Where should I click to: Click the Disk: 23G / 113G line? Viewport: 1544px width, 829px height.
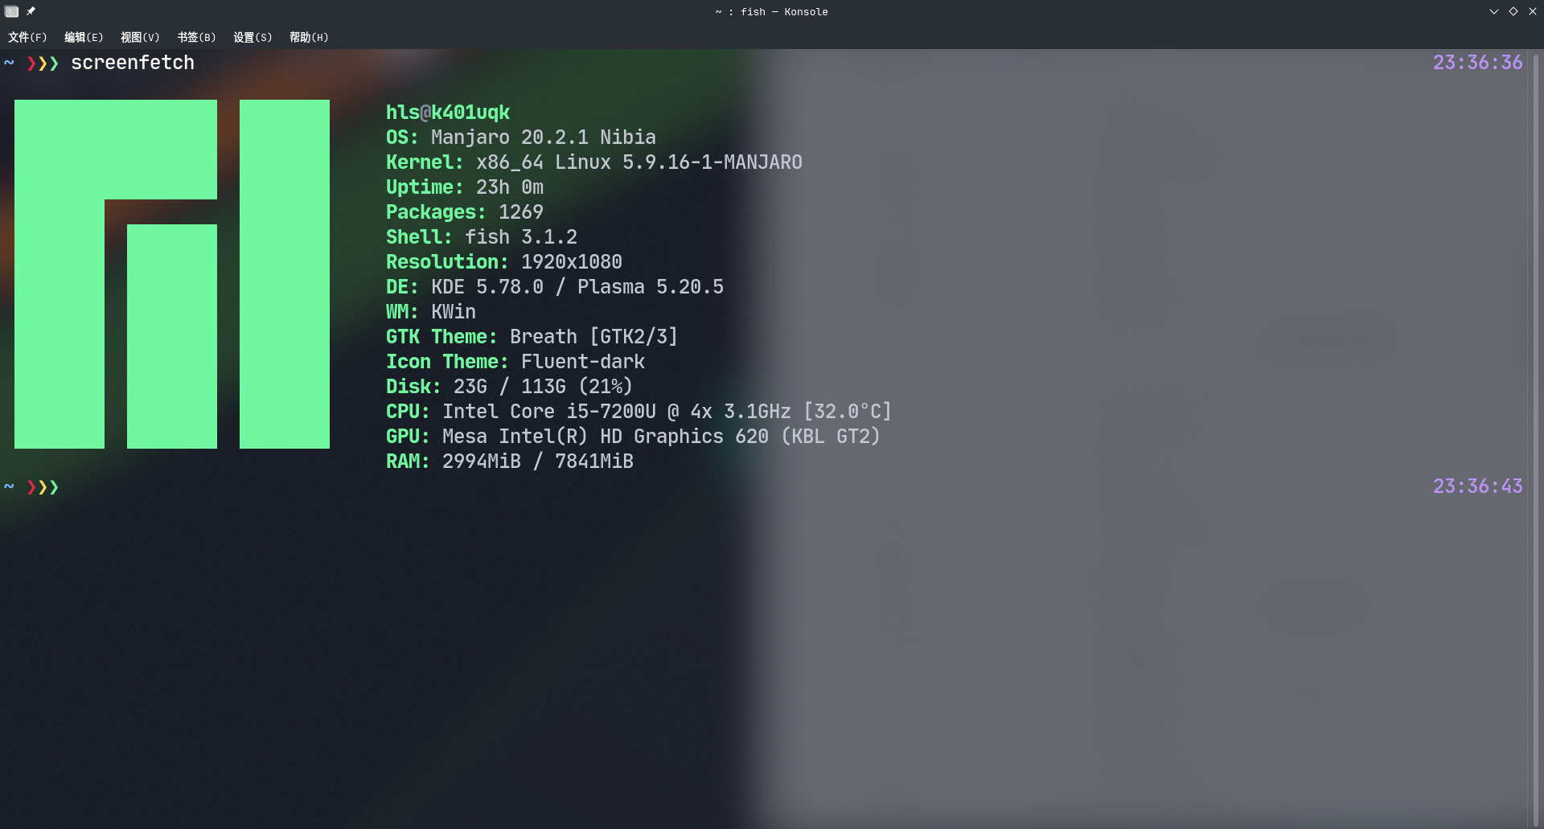[510, 387]
